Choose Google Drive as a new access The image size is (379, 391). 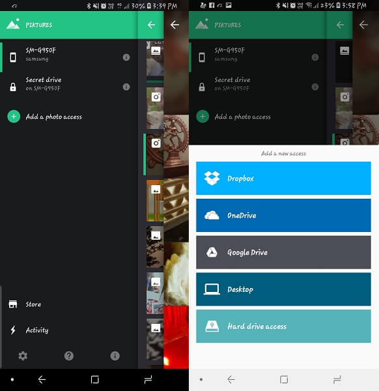coord(283,252)
